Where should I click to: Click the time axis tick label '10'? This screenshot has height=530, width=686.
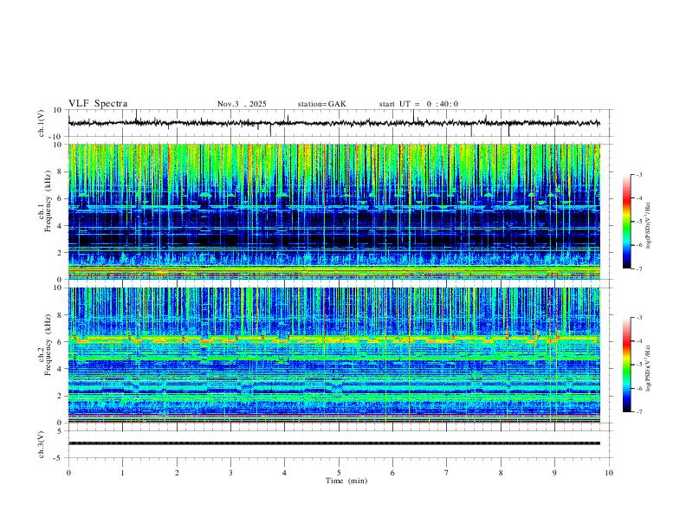tap(609, 473)
